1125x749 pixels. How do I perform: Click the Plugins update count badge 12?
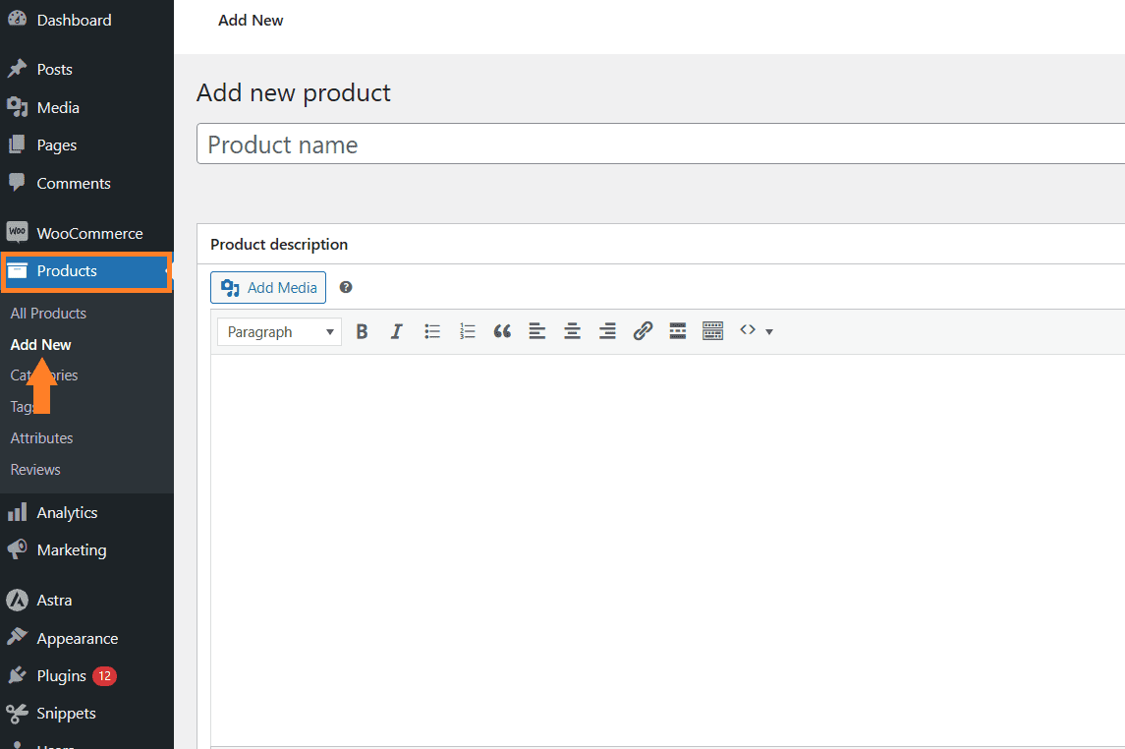point(105,676)
